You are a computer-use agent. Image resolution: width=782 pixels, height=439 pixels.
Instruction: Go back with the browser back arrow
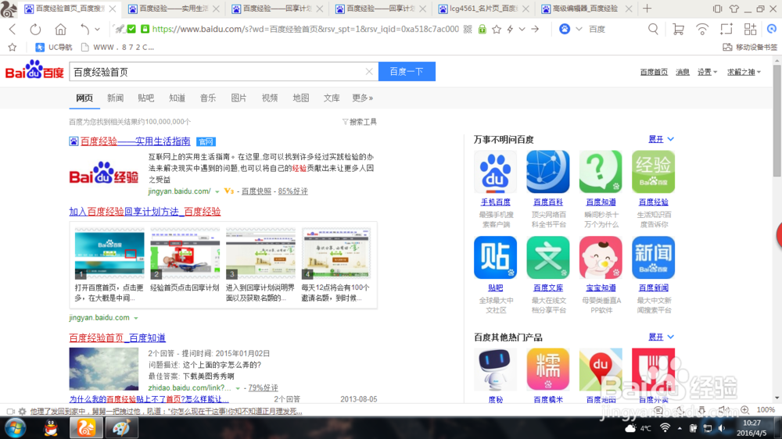point(13,30)
